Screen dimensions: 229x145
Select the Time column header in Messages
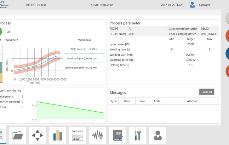point(142,101)
